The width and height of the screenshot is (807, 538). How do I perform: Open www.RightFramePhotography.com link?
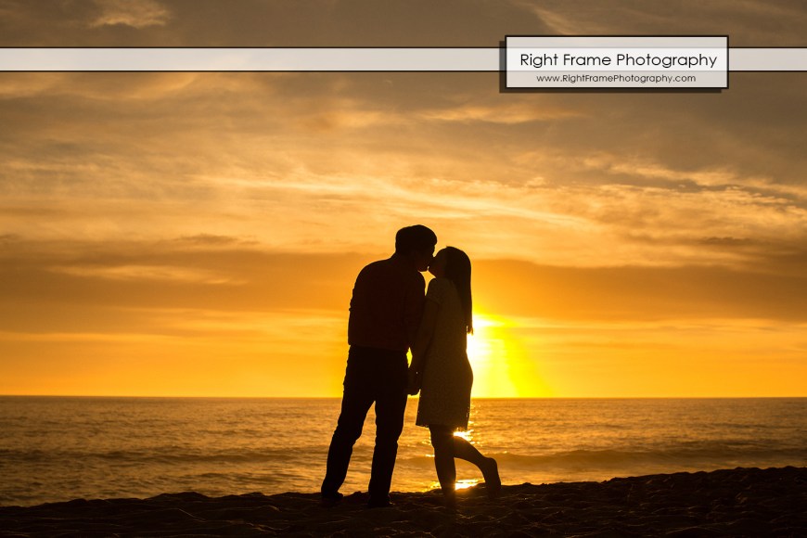click(617, 78)
